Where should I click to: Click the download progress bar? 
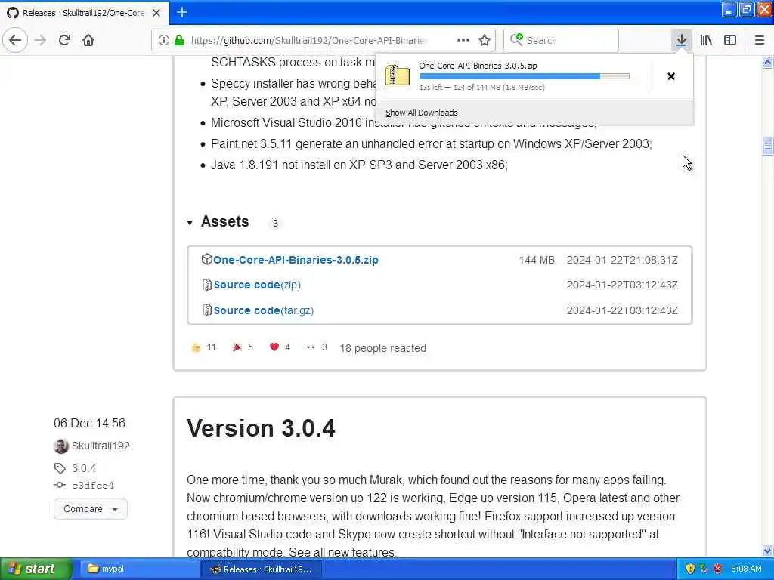point(525,76)
